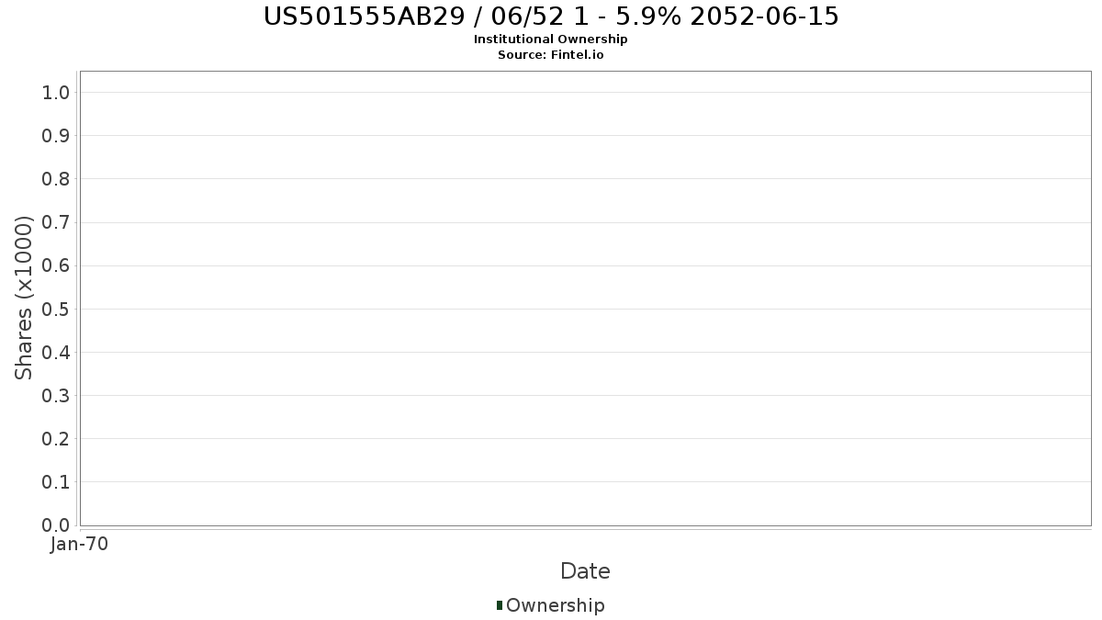Click the 0.7 y-axis tick value
This screenshot has height=620, width=1102.
pos(56,222)
